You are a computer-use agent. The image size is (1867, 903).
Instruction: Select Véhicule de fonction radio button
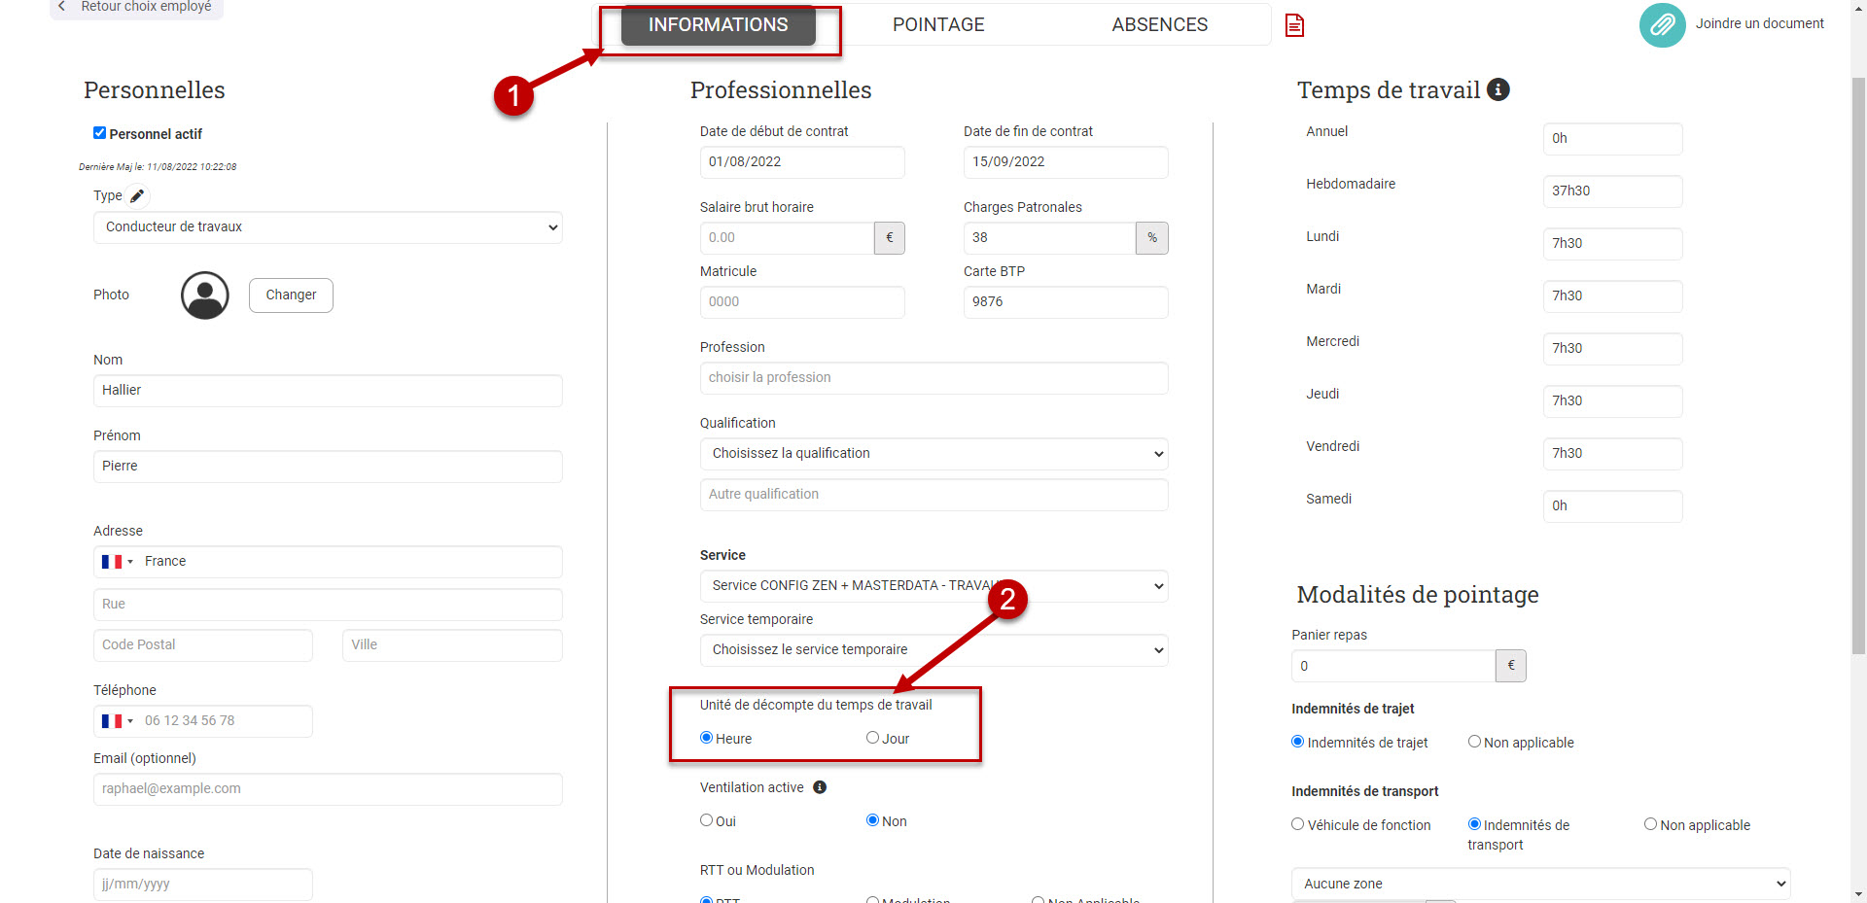pyautogui.click(x=1297, y=824)
